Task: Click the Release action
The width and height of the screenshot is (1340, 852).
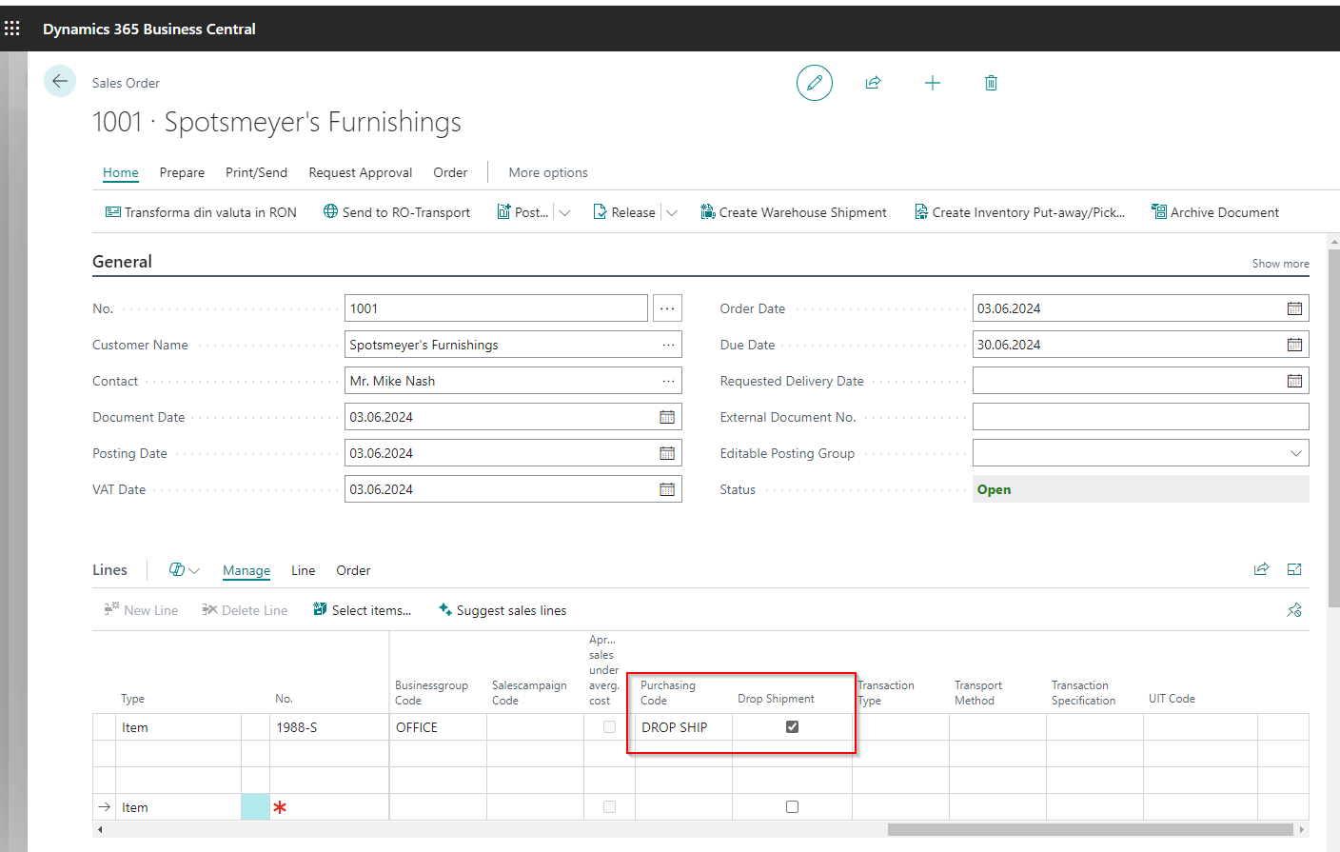Action: click(624, 212)
